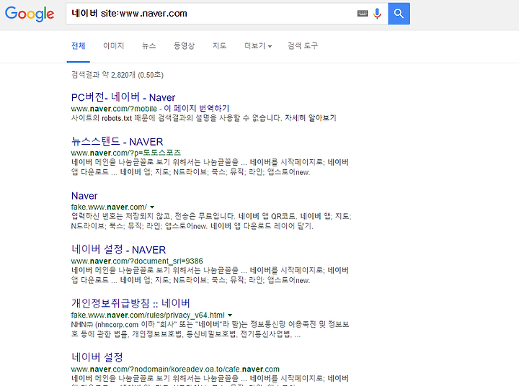Click URL with nodomain/koreadev.oa.to
Image resolution: width=519 pixels, height=386 pixels.
(175, 369)
